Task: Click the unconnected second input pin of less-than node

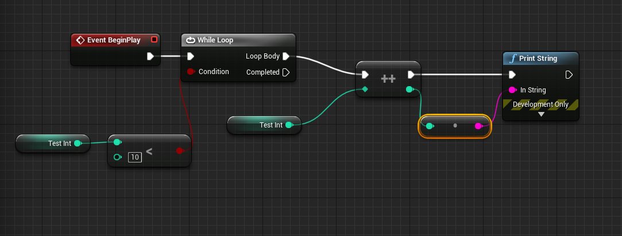Action: 117,157
